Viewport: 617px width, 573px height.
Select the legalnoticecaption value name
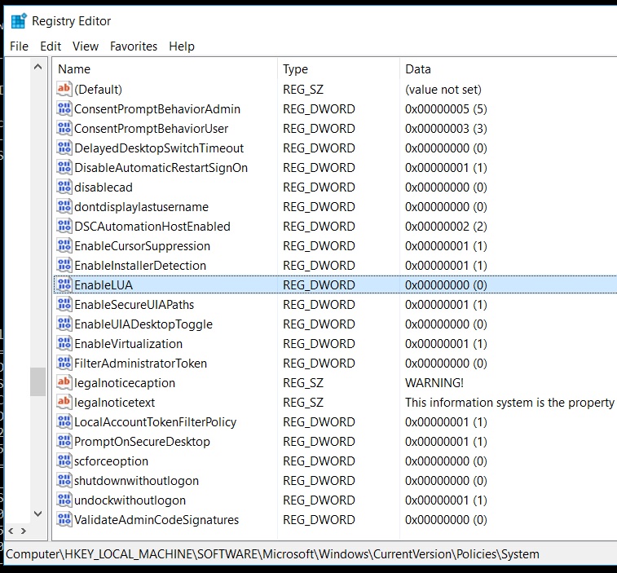click(125, 383)
